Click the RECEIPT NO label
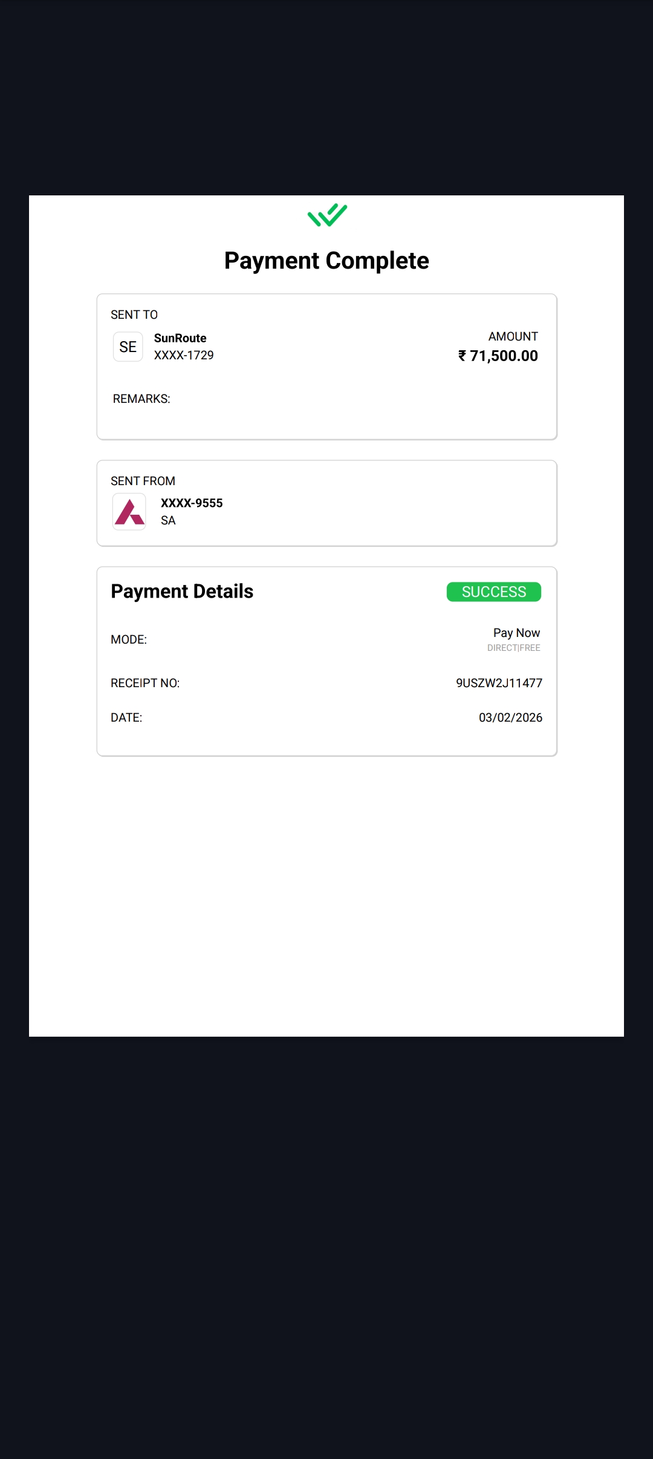653x1459 pixels. coord(145,683)
